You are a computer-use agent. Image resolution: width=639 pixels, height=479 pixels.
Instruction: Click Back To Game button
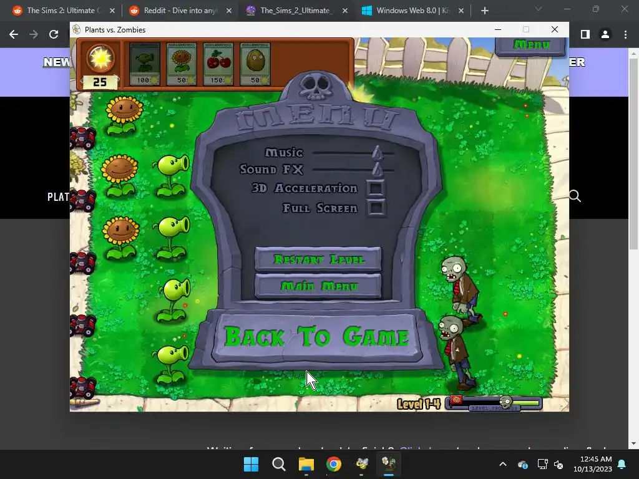click(x=316, y=337)
